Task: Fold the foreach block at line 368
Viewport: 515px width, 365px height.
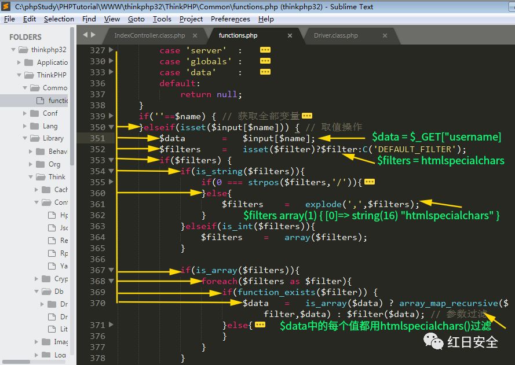Action: click(111, 281)
